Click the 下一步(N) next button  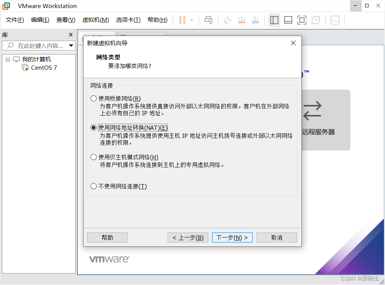pyautogui.click(x=232, y=237)
